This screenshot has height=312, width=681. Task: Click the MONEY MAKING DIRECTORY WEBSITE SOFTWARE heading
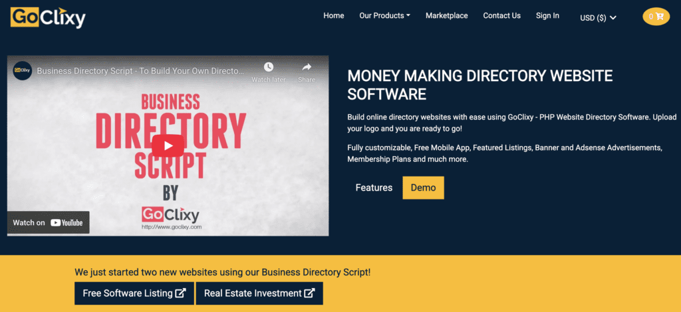click(480, 85)
